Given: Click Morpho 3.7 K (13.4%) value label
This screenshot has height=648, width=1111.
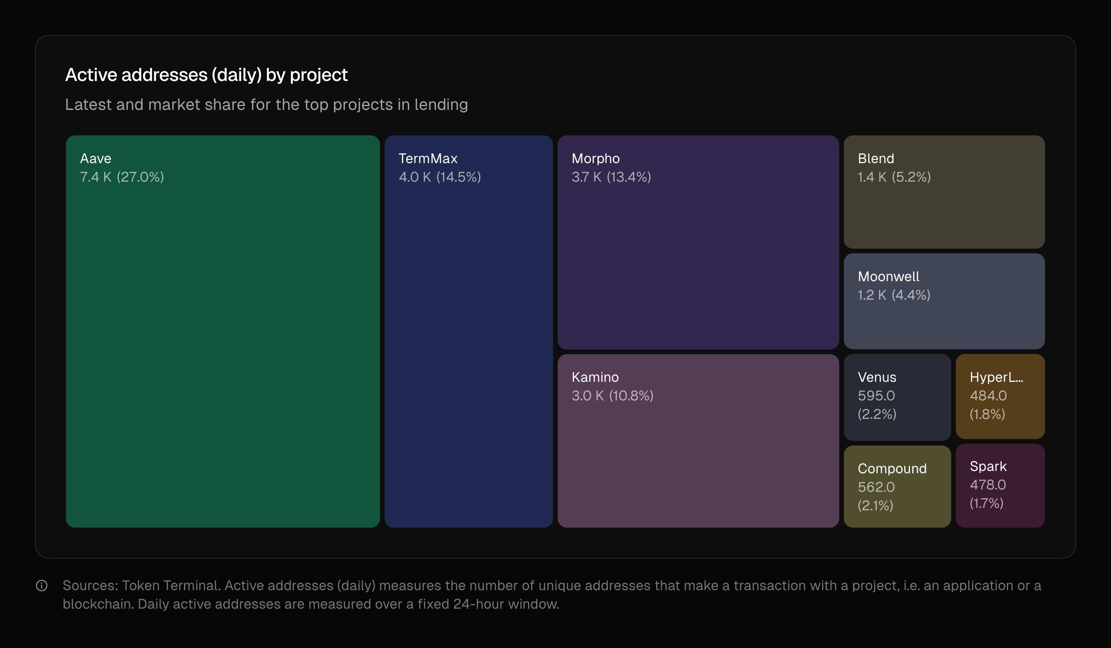Looking at the screenshot, I should (x=611, y=177).
